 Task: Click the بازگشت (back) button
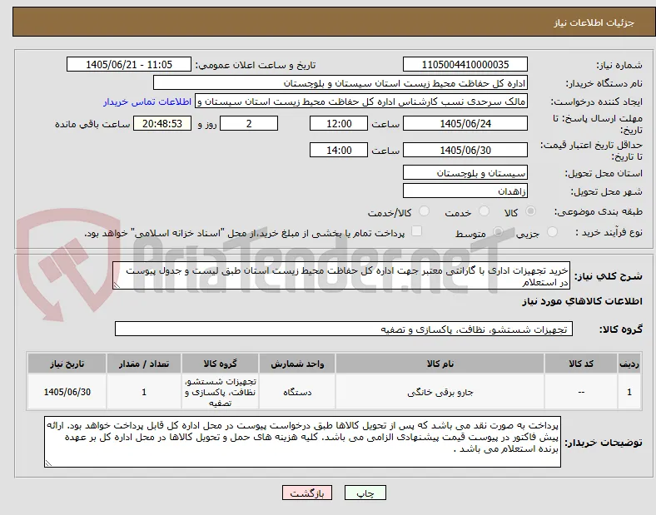click(307, 493)
